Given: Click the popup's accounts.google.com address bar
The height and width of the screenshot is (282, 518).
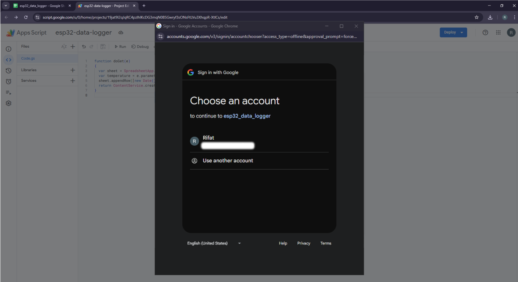Looking at the screenshot, I should [x=262, y=37].
